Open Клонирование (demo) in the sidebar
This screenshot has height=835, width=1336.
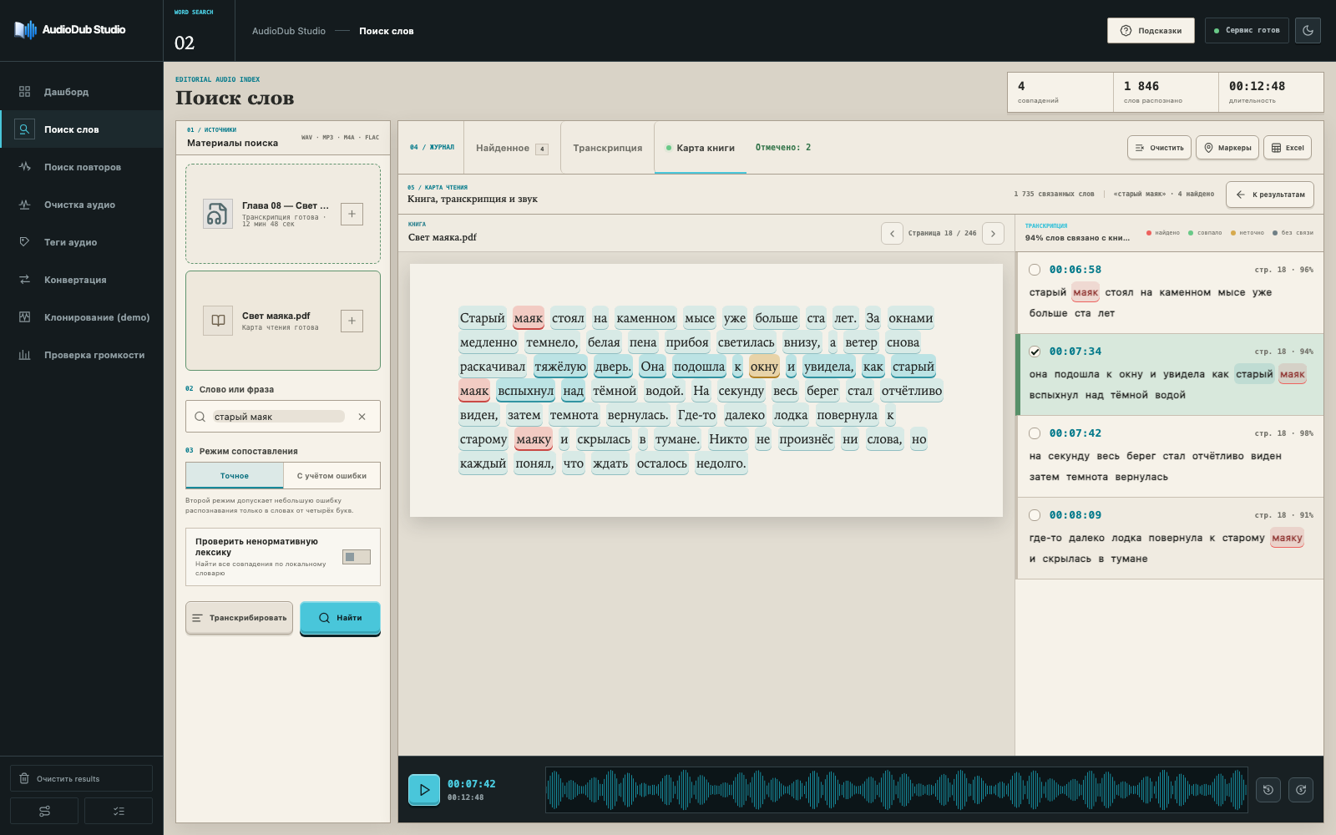coord(81,317)
